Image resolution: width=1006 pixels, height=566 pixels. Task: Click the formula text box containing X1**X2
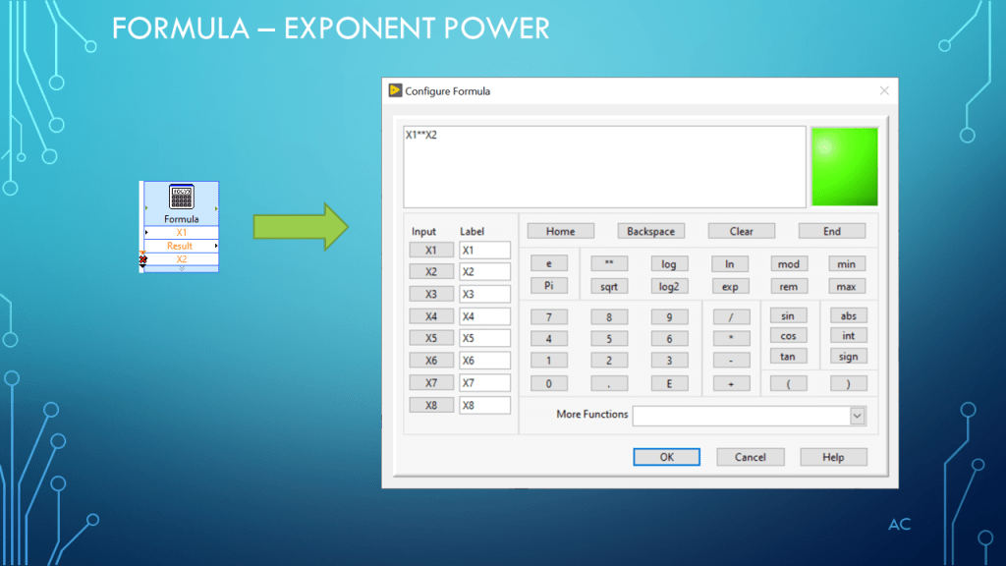pos(603,166)
